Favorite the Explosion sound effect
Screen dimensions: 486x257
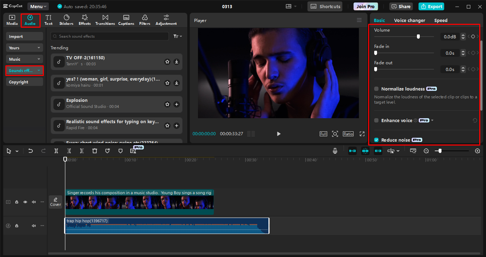(x=167, y=104)
